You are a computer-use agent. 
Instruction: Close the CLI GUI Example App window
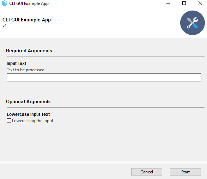[200, 3]
